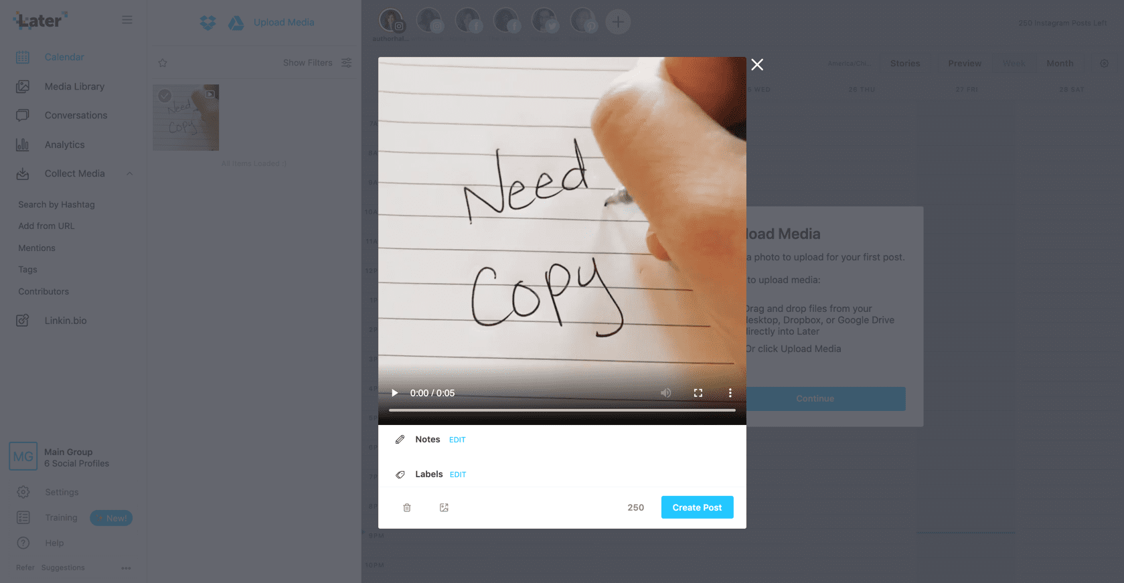The height and width of the screenshot is (583, 1124).
Task: Import media from Dropbox
Action: coord(208,23)
